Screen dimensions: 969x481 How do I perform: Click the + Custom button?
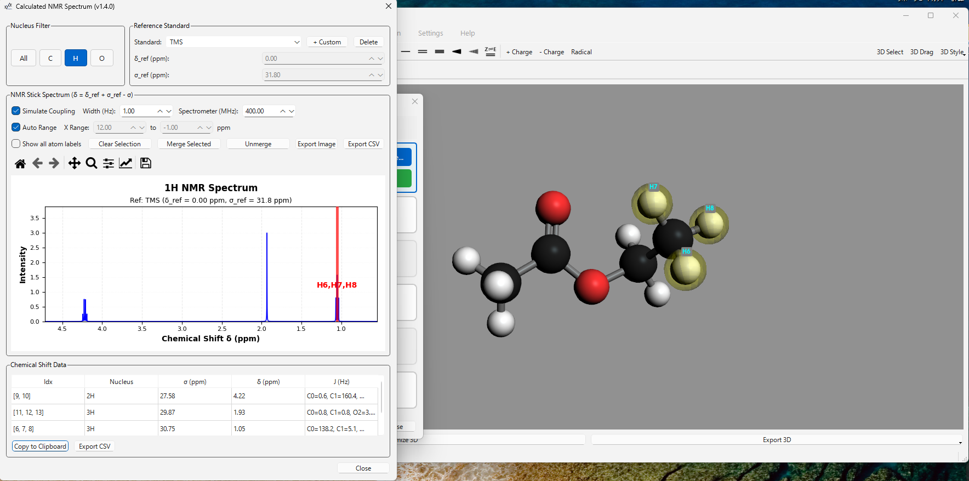(x=327, y=42)
